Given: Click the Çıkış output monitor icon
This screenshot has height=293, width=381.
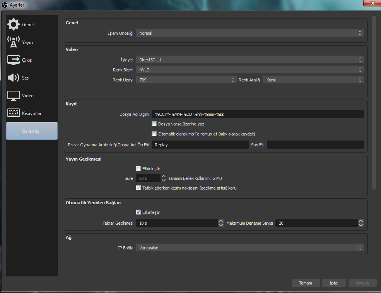Looking at the screenshot, I should [x=14, y=60].
